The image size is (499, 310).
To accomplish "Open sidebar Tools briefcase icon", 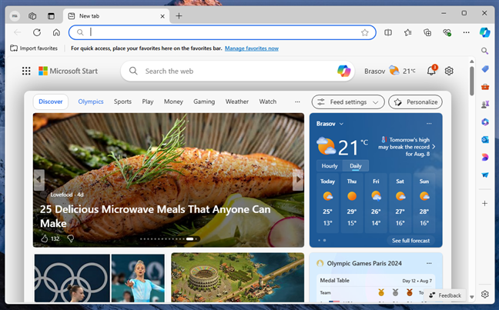I will point(484,86).
